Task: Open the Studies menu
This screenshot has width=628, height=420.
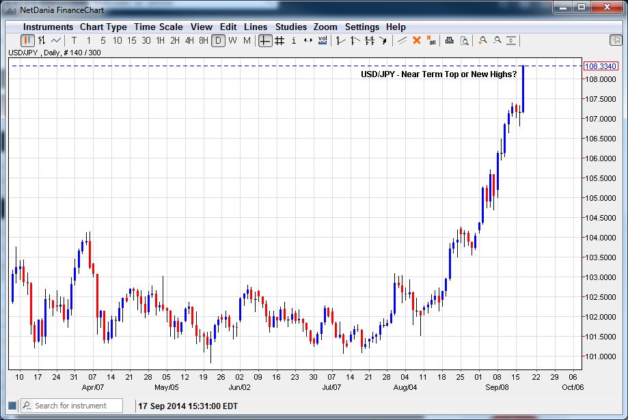Action: tap(291, 27)
